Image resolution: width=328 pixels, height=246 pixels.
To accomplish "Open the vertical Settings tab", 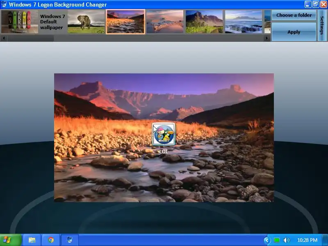I will [x=322, y=25].
